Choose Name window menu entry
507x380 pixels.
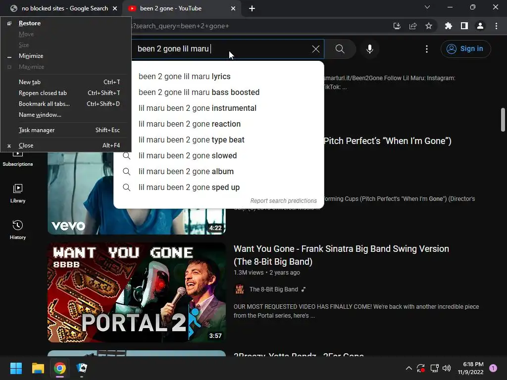(66, 115)
